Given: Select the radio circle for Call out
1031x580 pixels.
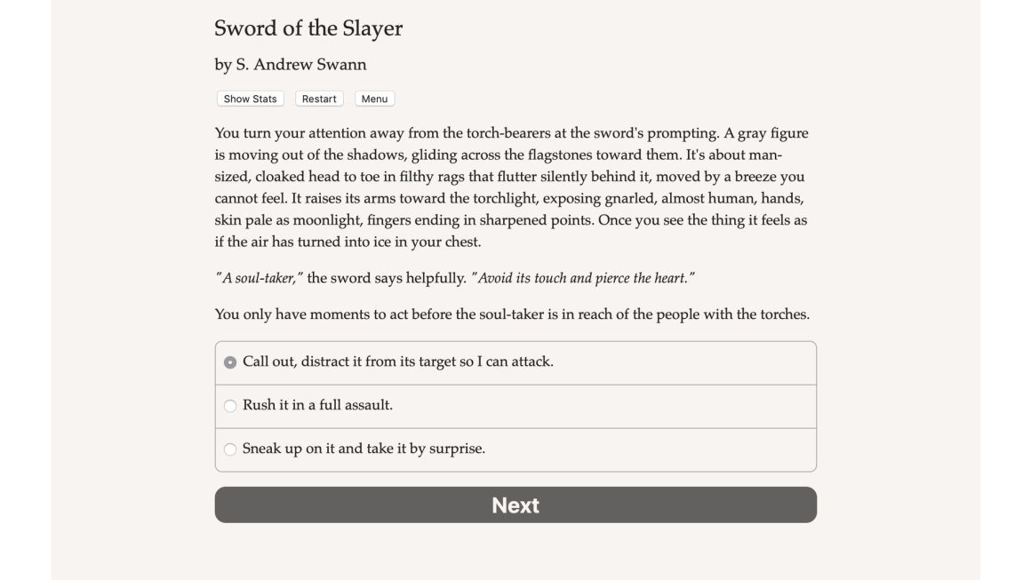Looking at the screenshot, I should point(230,362).
